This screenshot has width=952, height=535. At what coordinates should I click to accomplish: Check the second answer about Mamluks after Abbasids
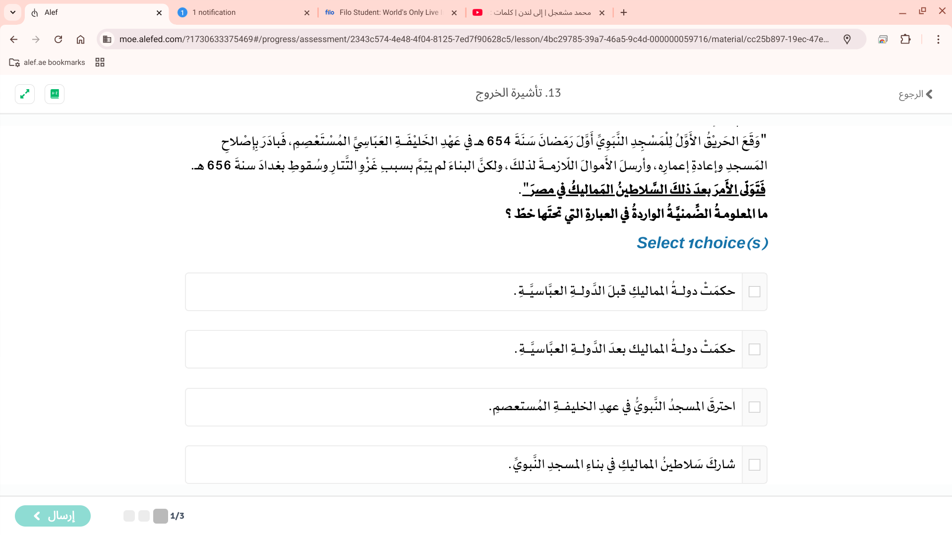(754, 350)
